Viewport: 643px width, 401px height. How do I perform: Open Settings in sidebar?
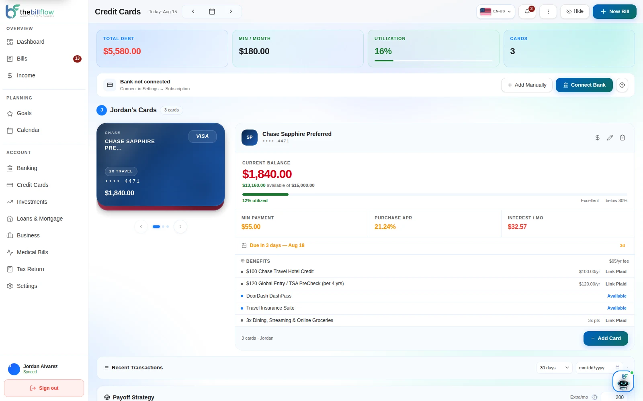click(x=44, y=286)
